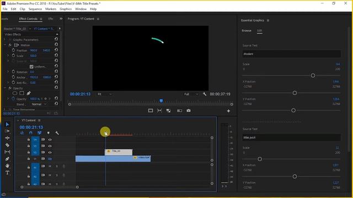Select the Hand tool

coord(7,166)
